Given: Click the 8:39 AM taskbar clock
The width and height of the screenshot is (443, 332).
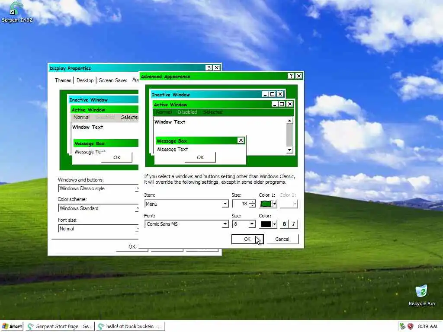Looking at the screenshot, I should [x=427, y=326].
